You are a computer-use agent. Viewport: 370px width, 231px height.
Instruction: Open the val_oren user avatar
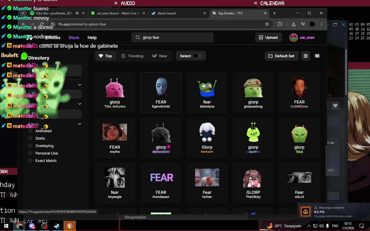[294, 38]
